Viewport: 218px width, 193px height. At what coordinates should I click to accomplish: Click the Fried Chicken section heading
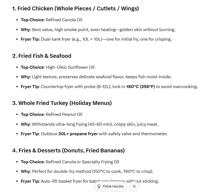pyautogui.click(x=75, y=8)
